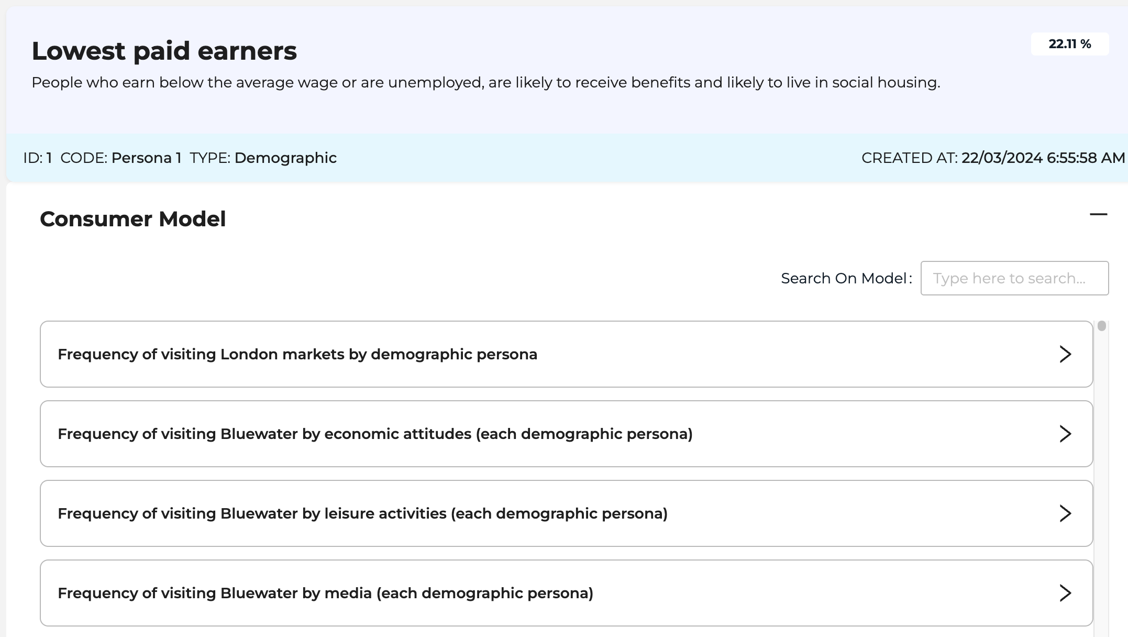Select the ID: 1 header entry

coord(39,158)
